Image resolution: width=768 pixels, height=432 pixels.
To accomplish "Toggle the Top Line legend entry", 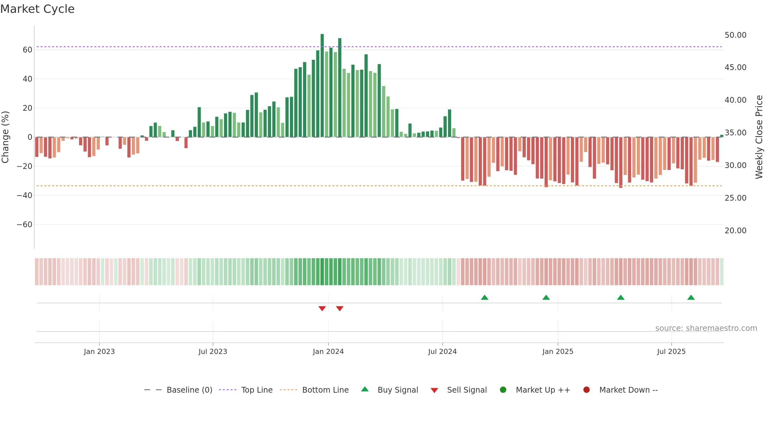I will tap(246, 390).
